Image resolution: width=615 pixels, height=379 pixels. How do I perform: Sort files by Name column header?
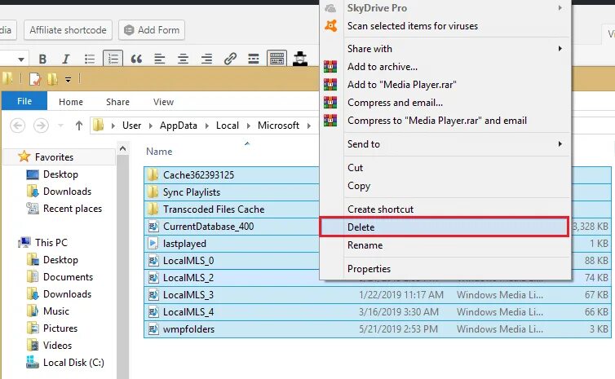point(159,152)
